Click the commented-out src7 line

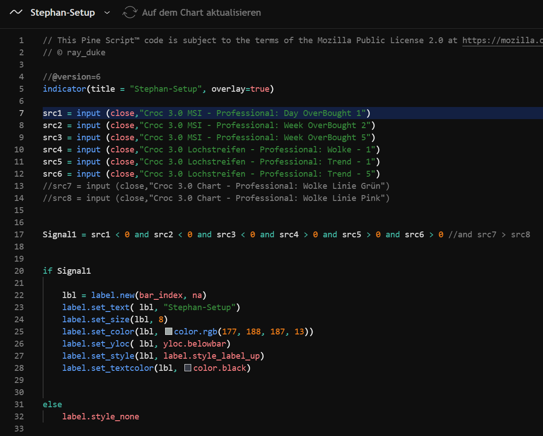tap(216, 186)
